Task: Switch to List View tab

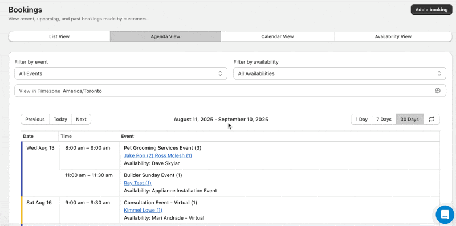Action: (x=59, y=36)
